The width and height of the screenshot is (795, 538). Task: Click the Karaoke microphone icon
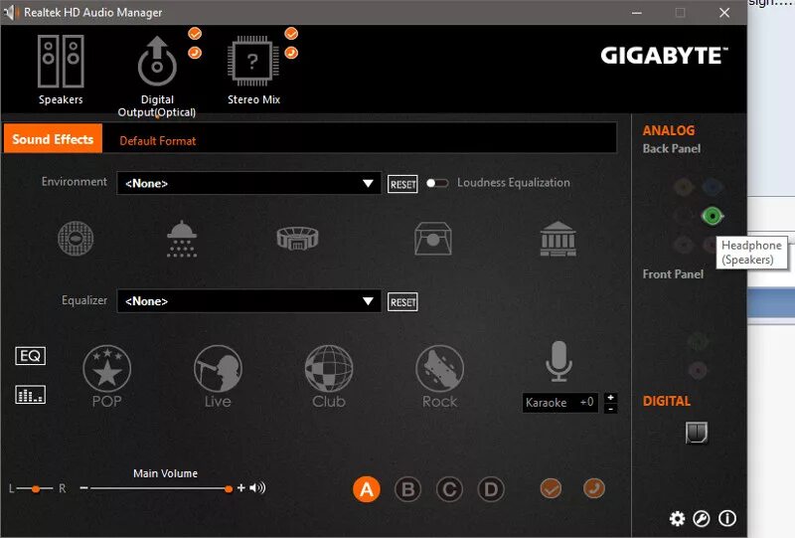pyautogui.click(x=558, y=361)
